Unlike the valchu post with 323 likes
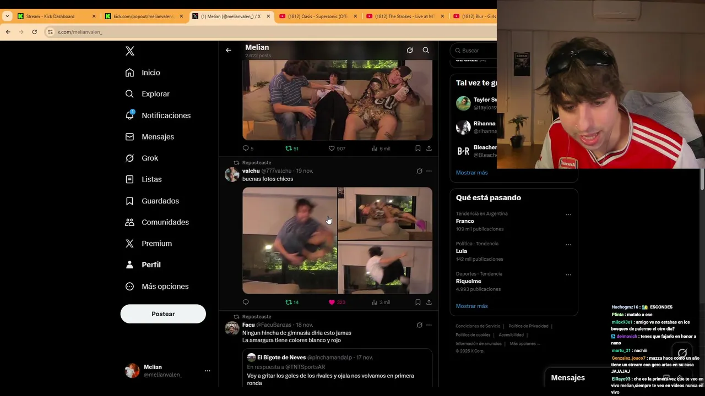The height and width of the screenshot is (396, 705). (337, 302)
